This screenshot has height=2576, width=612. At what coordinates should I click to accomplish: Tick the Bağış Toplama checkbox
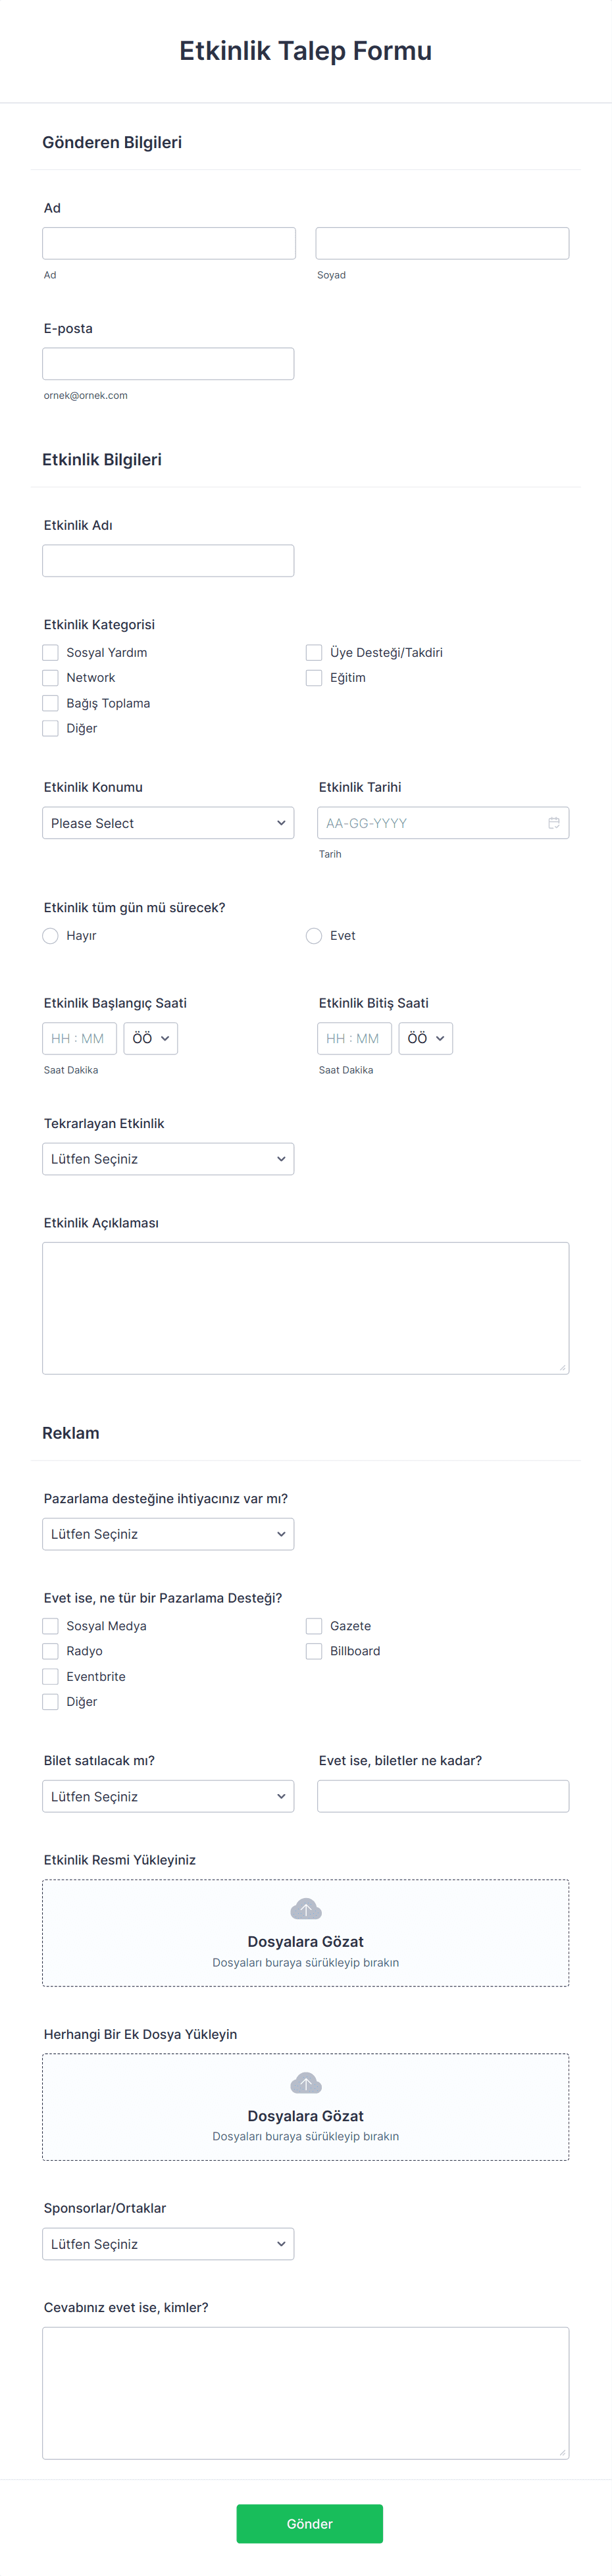coord(50,703)
